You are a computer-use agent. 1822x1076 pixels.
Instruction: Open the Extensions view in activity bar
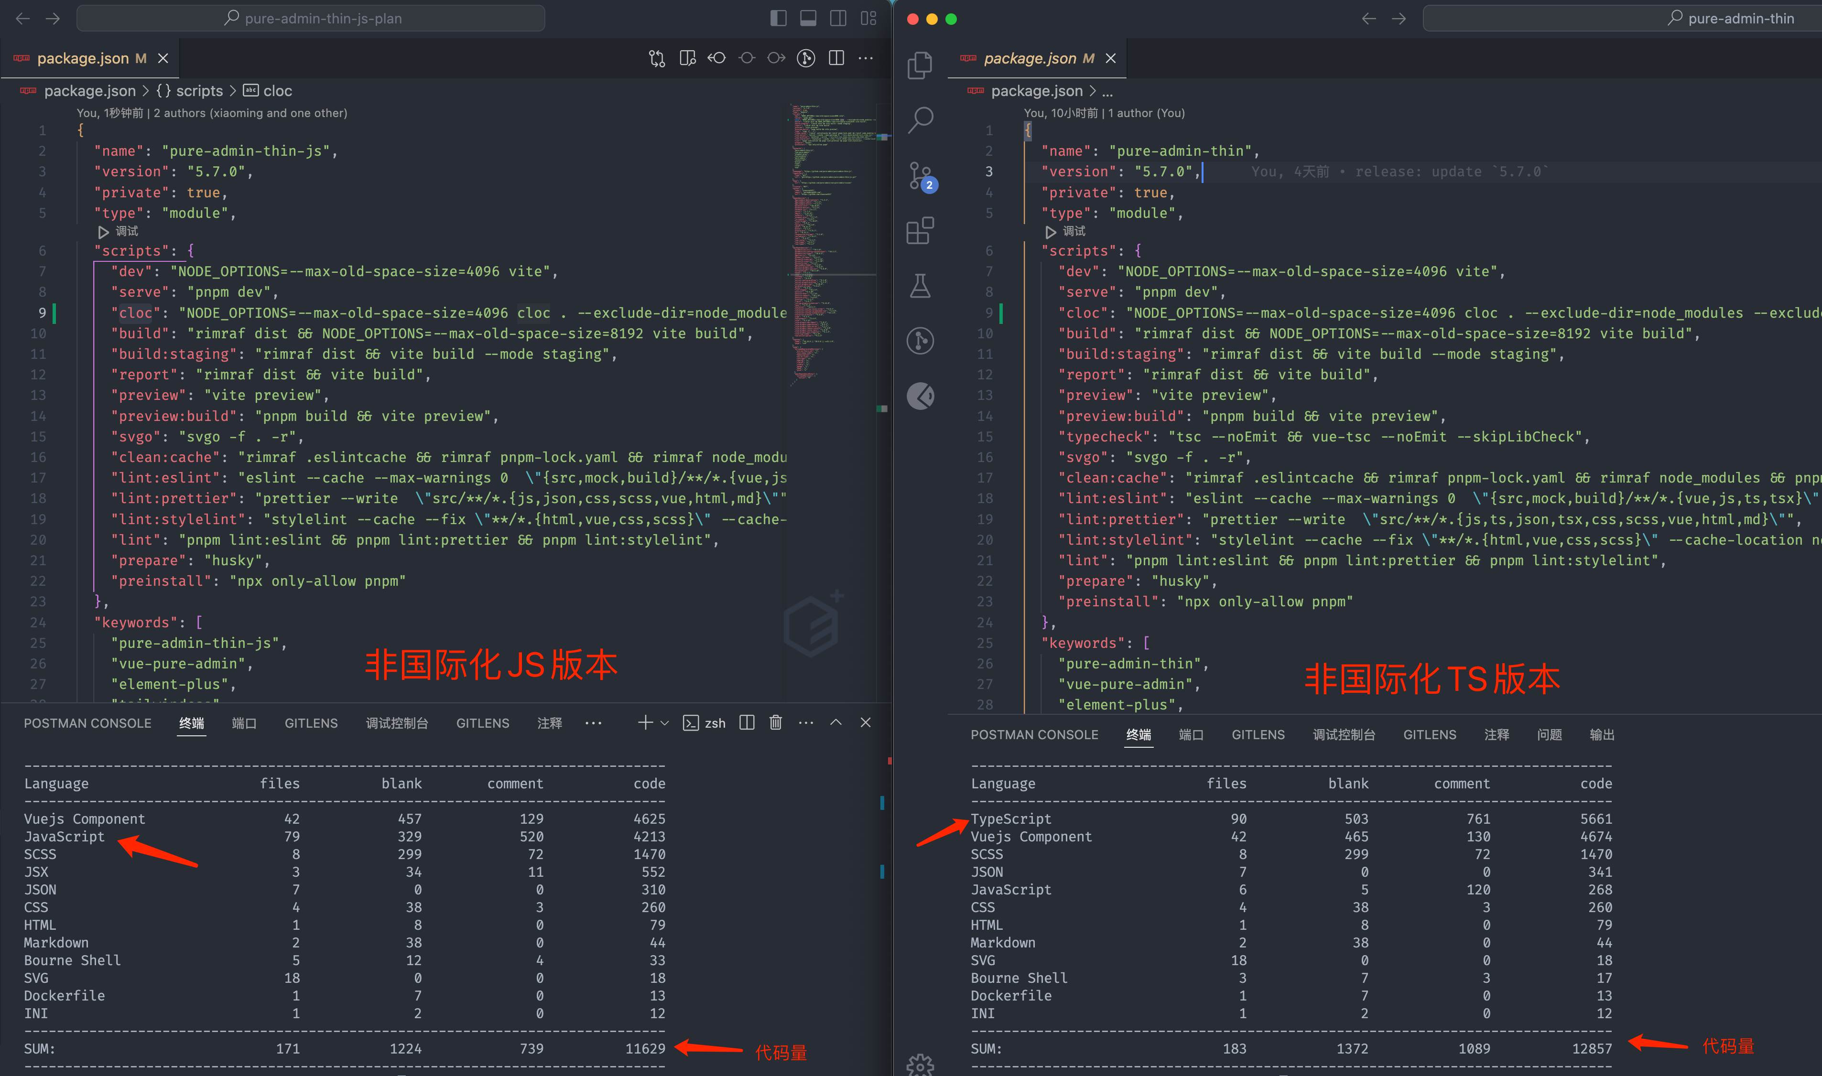[x=921, y=231]
